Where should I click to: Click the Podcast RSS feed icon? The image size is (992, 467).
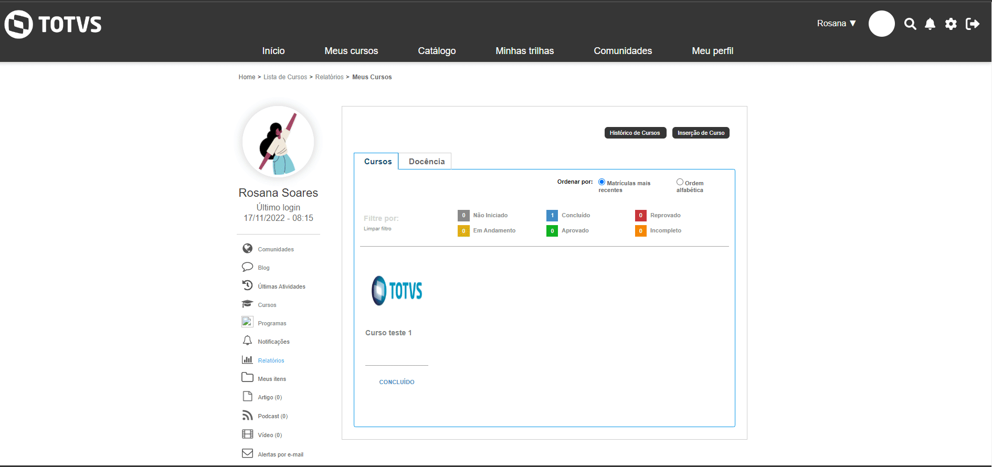coord(247,416)
